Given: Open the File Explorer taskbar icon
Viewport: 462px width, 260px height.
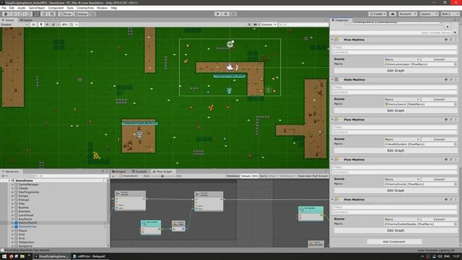Looking at the screenshot, I should point(22,256).
